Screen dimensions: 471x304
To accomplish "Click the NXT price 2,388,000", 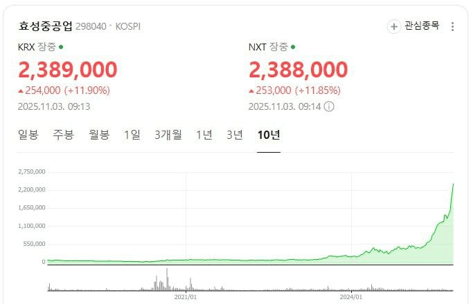I will [x=298, y=70].
